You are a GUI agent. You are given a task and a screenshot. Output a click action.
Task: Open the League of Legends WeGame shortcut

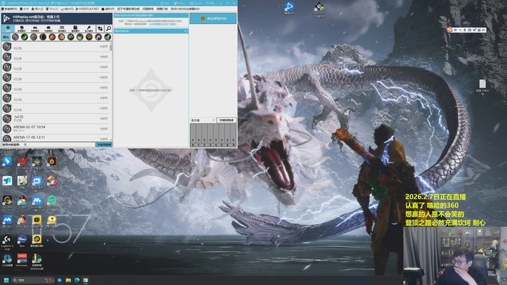tap(37, 262)
